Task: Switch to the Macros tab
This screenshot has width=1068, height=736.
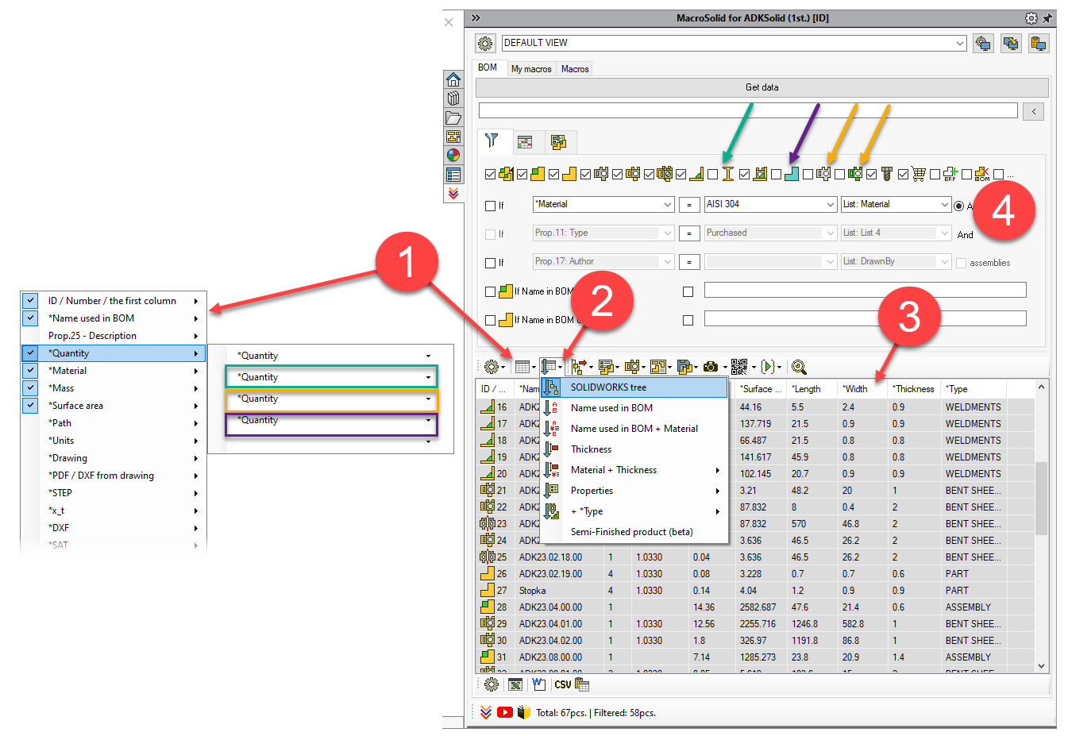Action: tap(575, 69)
